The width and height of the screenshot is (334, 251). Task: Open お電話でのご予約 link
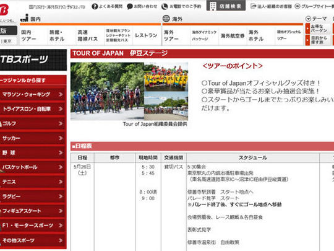185,7
